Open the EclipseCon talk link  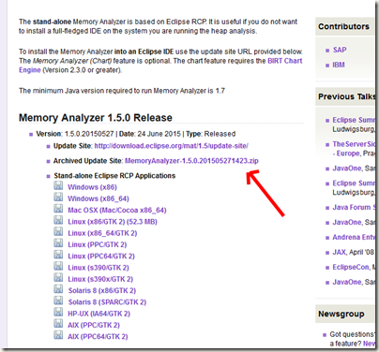(351, 268)
